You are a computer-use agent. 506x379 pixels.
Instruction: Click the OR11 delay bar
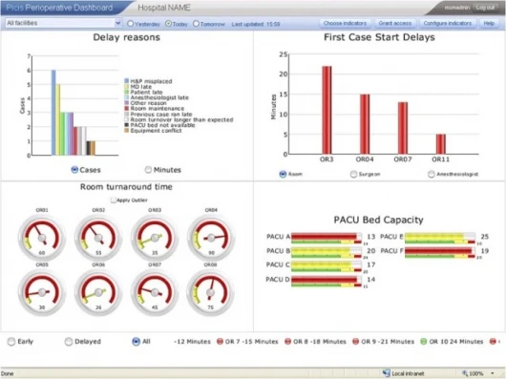(441, 144)
